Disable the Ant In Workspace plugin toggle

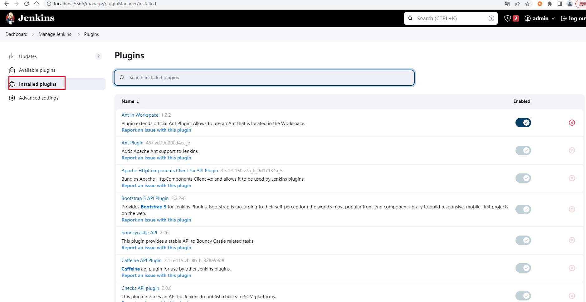tap(523, 123)
